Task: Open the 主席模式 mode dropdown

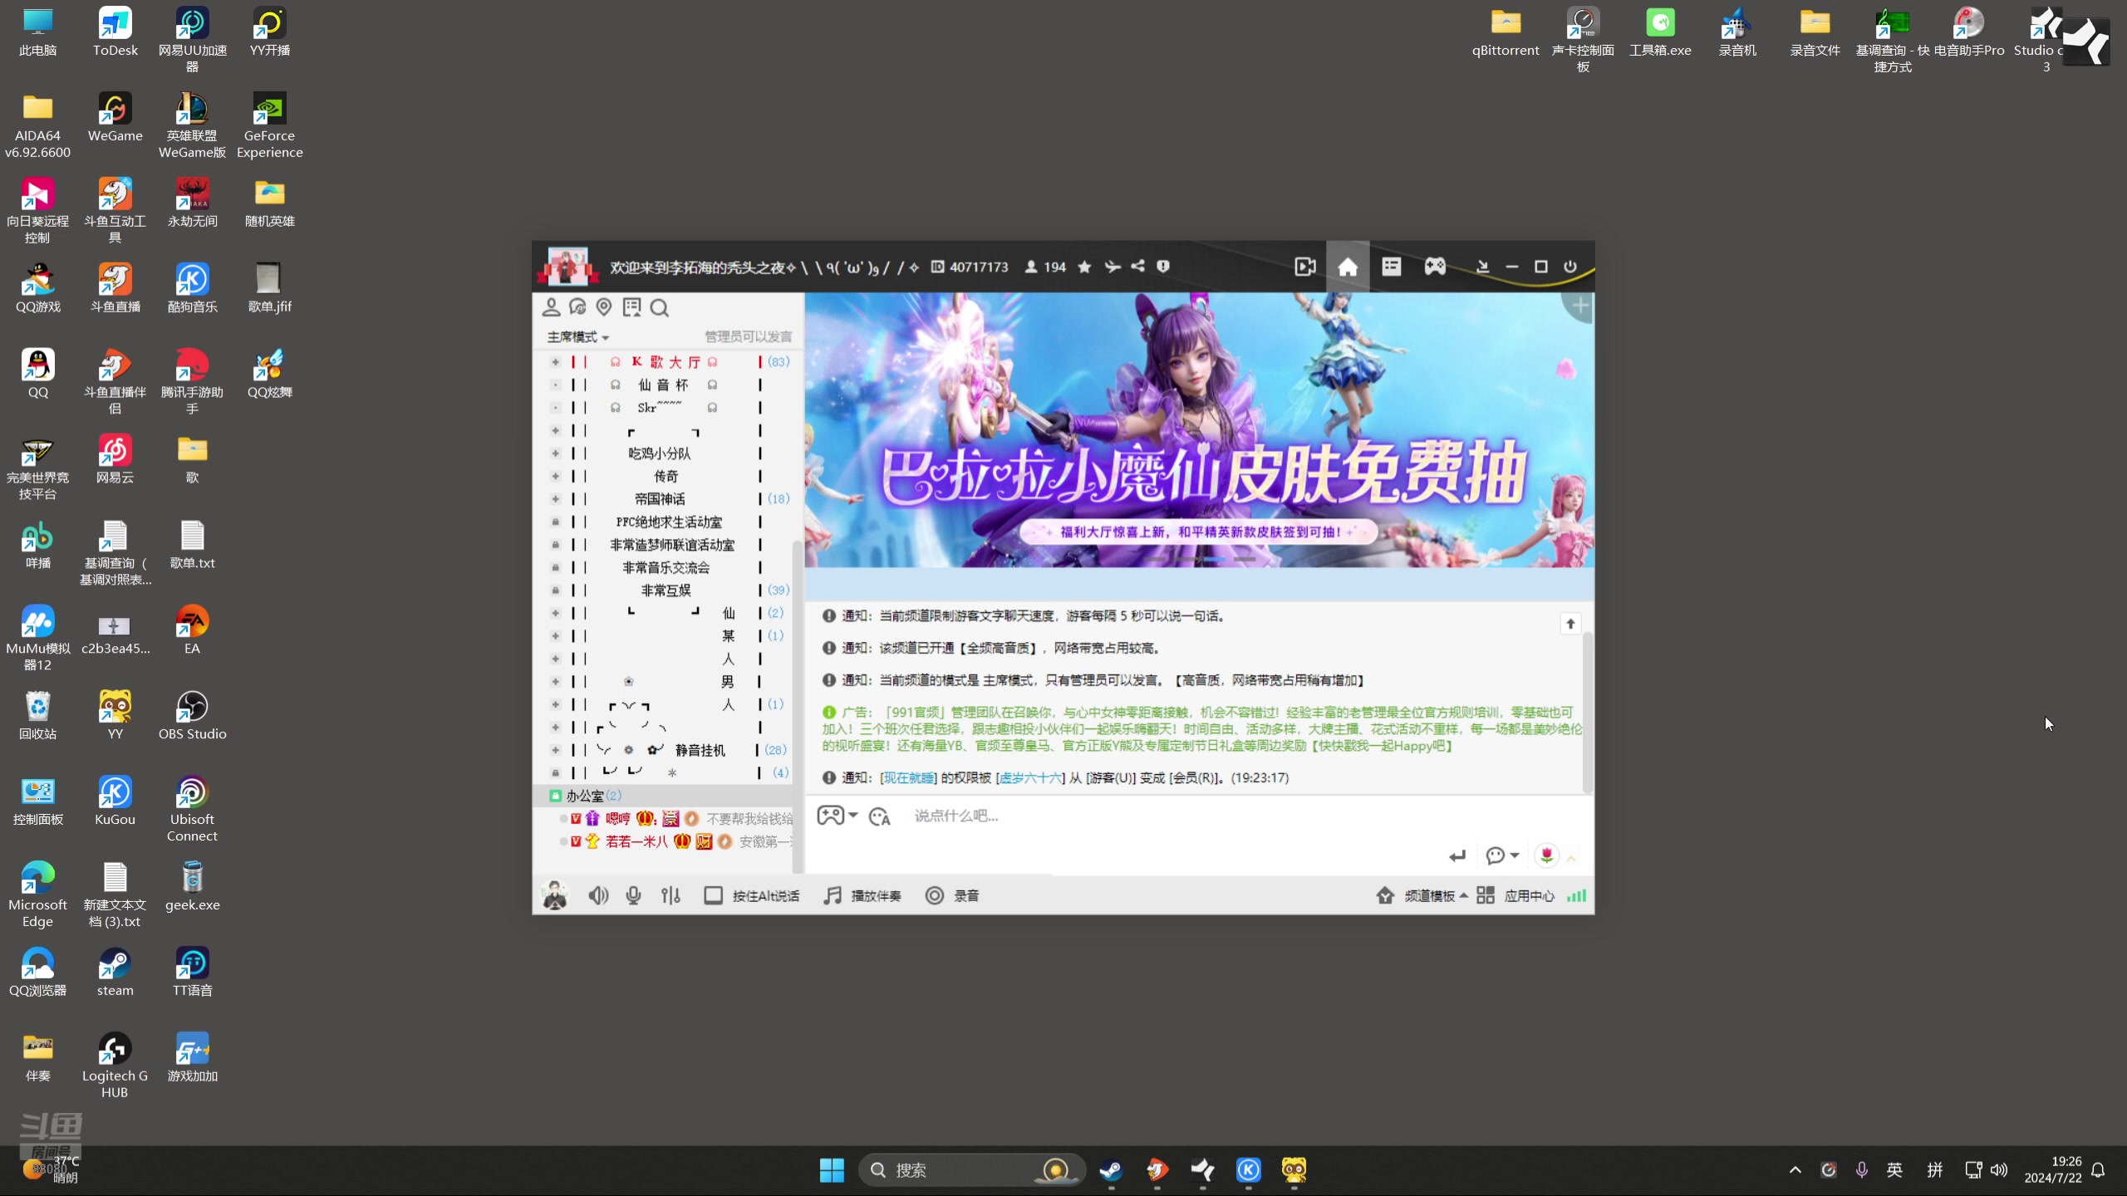Action: tap(577, 336)
